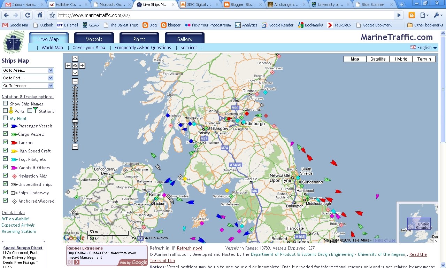Switch map to Hybrid view
Screen dimensions: 446x268
pos(401,59)
